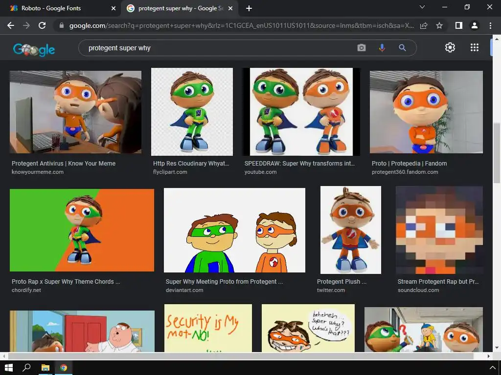Open the flyclipart green Super Why image
This screenshot has height=375, width=501.
[x=192, y=112]
